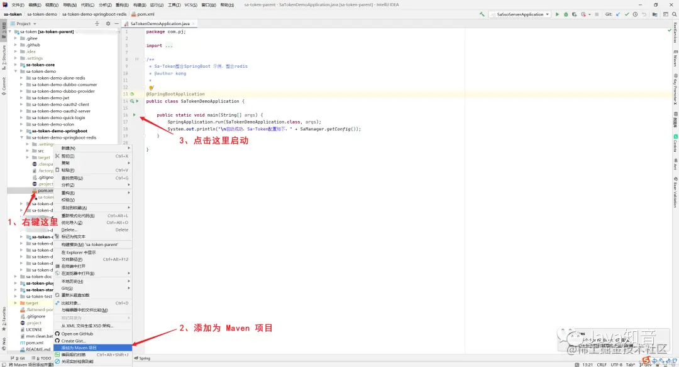Click the Project panel settings gear
Image resolution: width=679 pixels, height=367 pixels.
108,24
